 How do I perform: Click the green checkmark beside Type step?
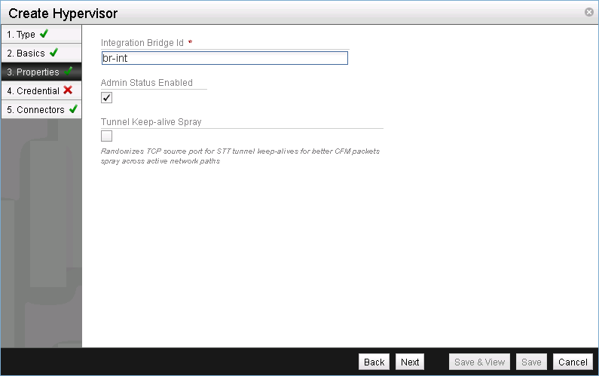pyautogui.click(x=44, y=34)
